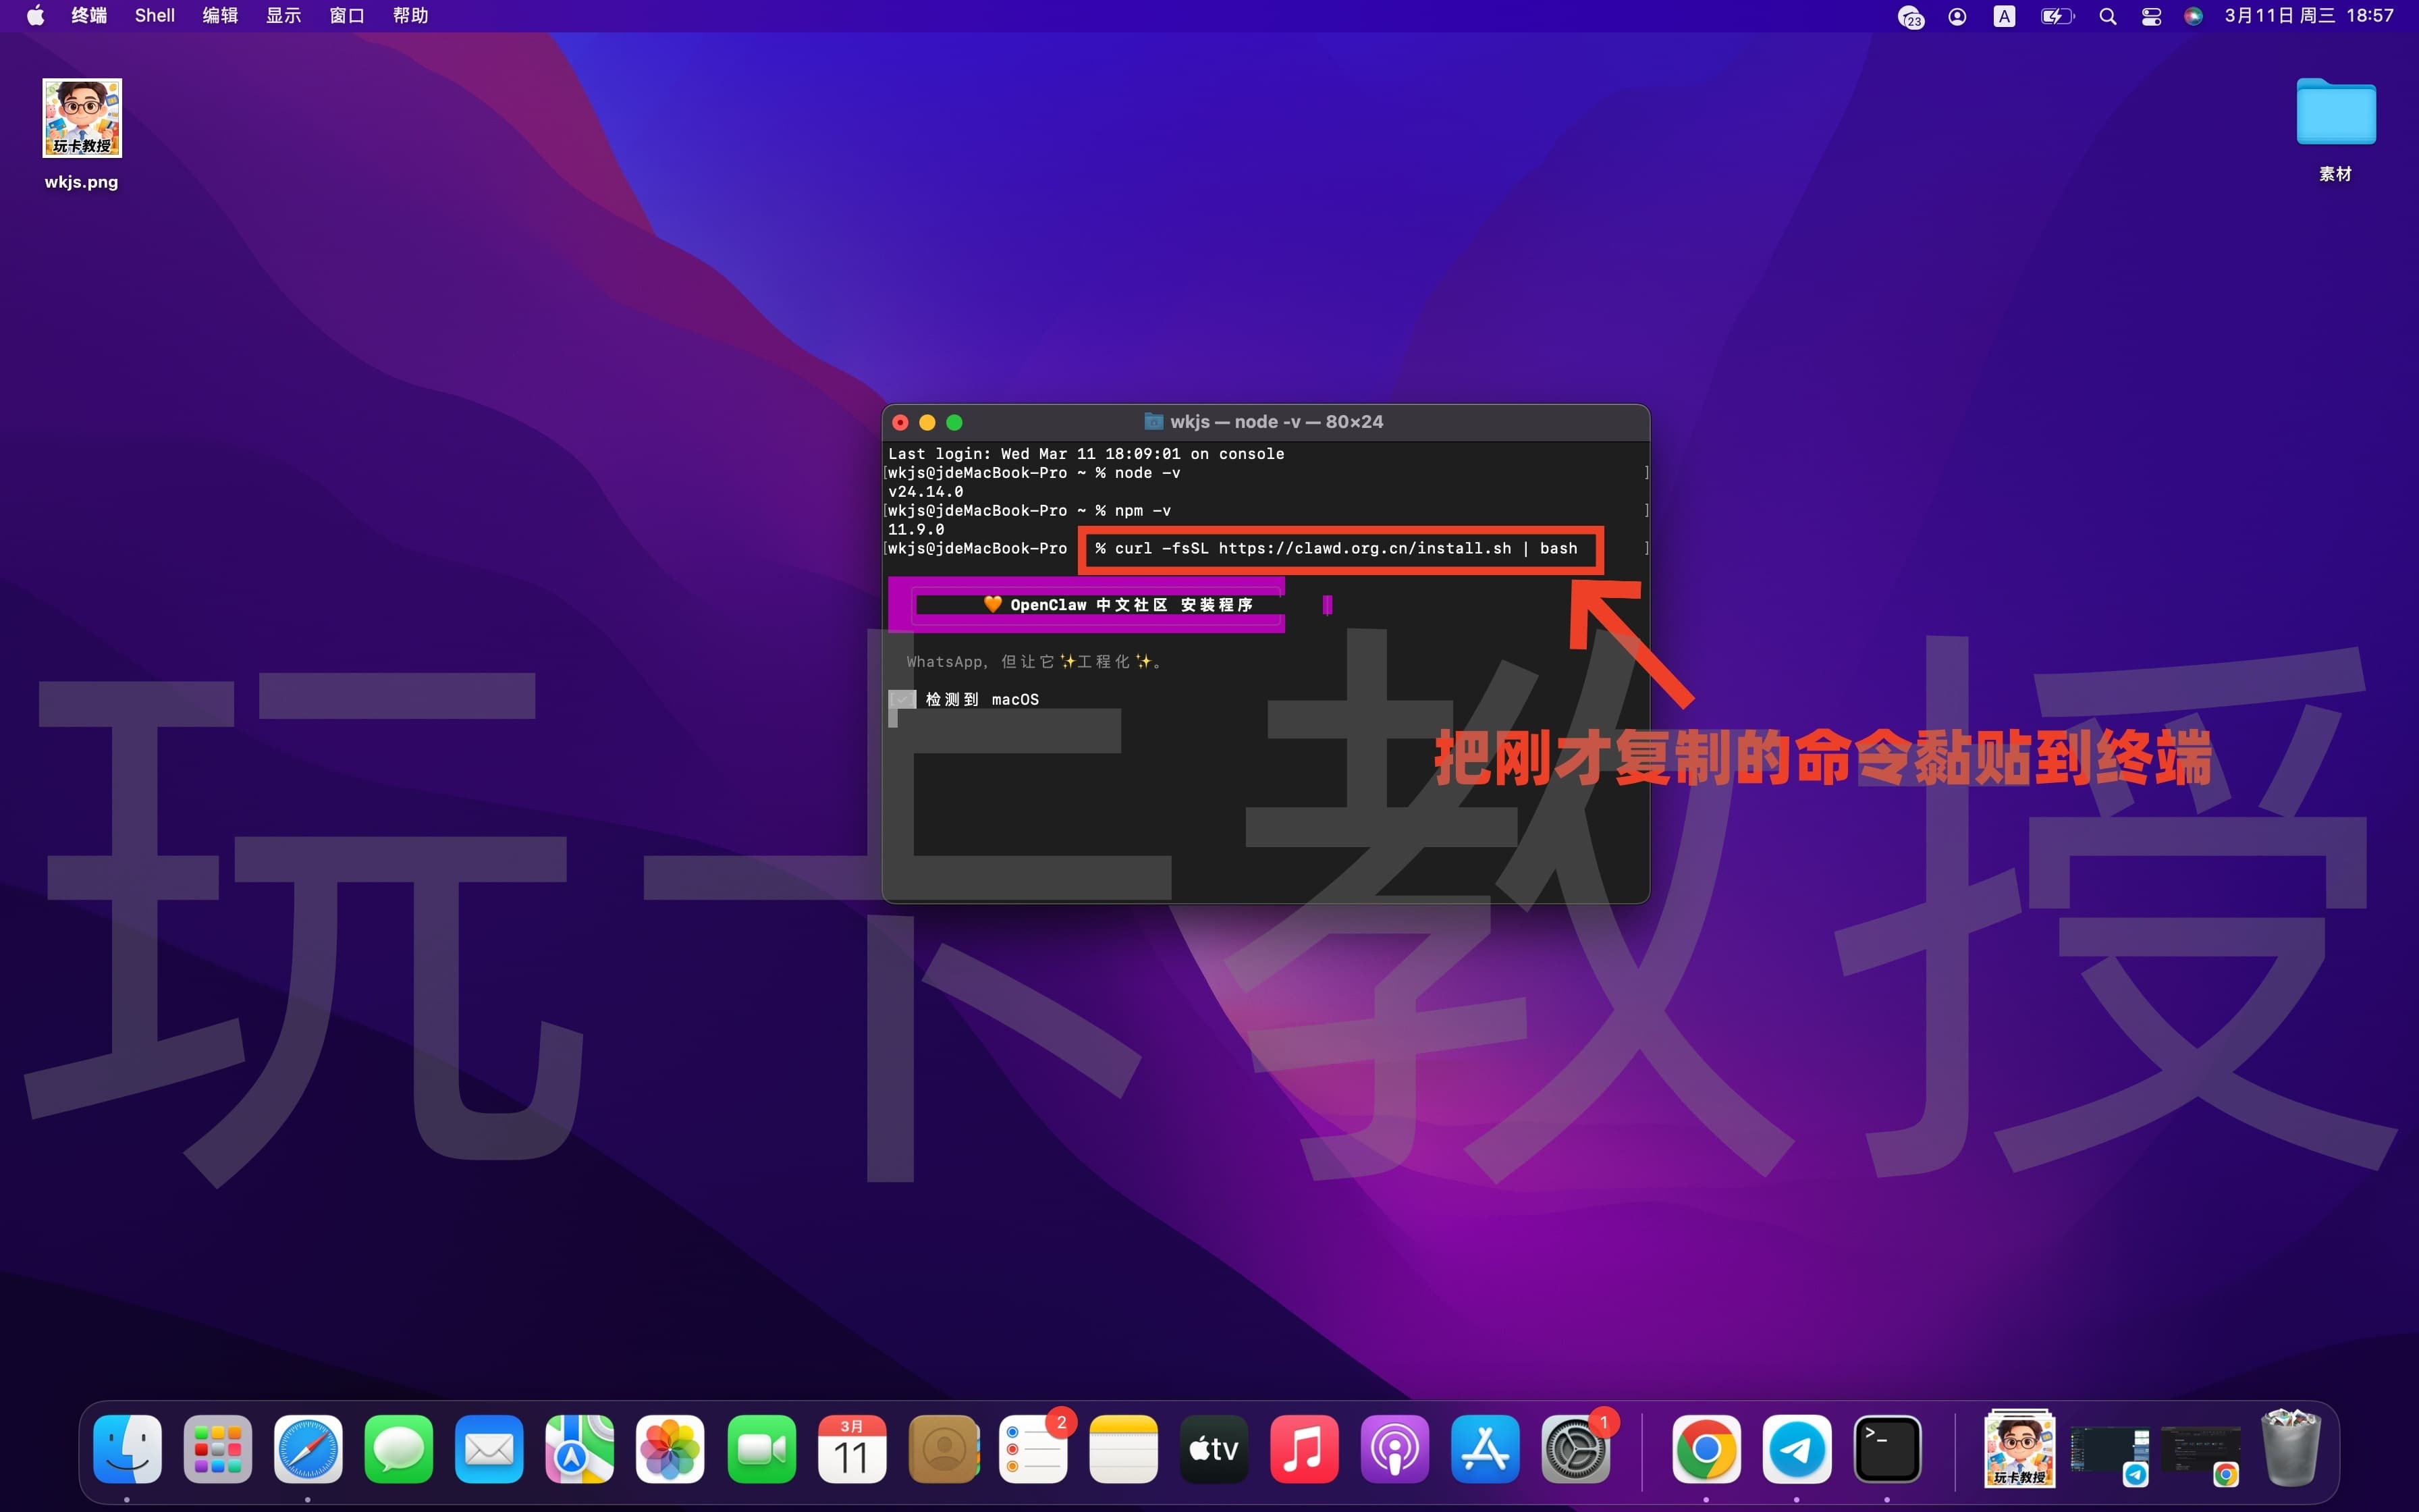
Task: Launch Podcasts from the Dock
Action: pyautogui.click(x=1395, y=1447)
